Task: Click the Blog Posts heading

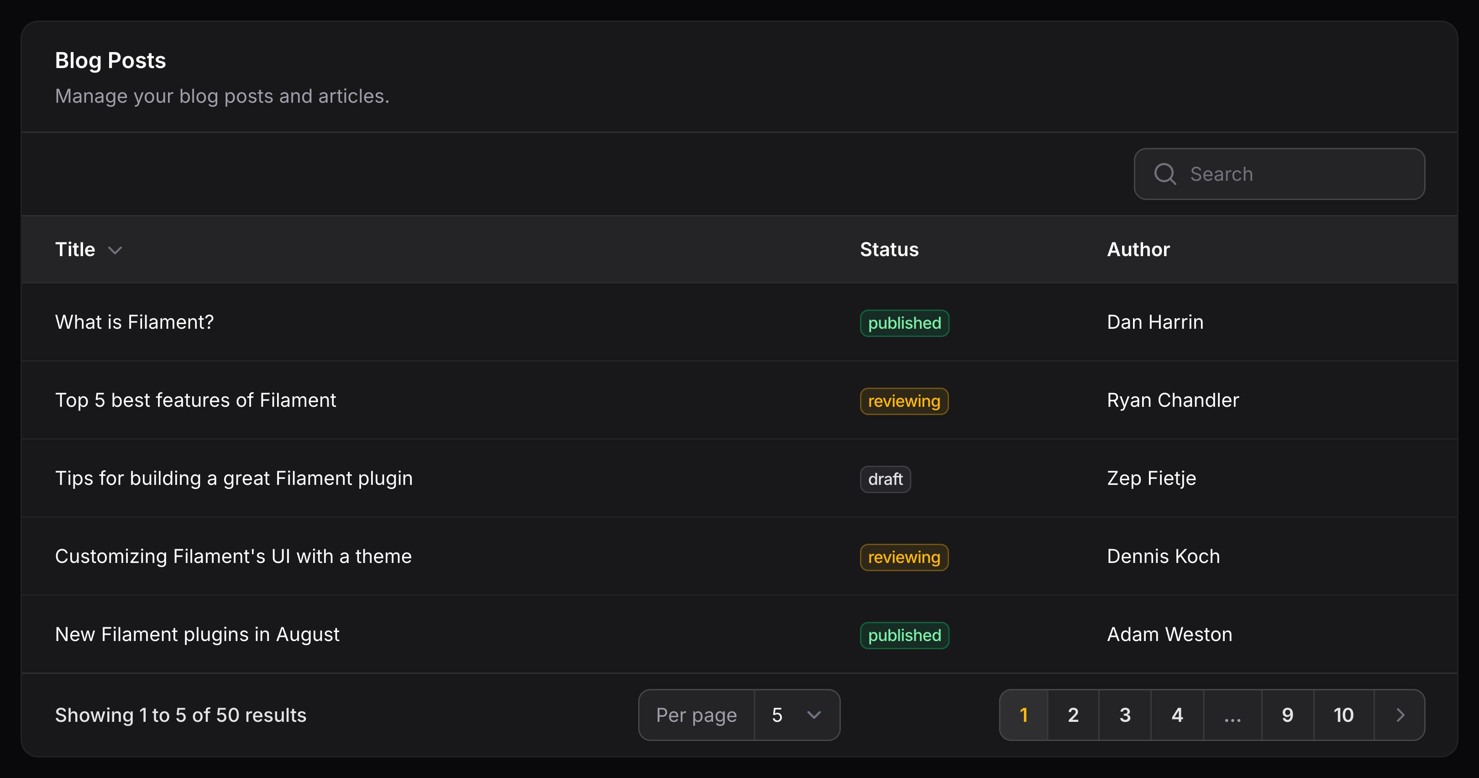Action: [110, 60]
